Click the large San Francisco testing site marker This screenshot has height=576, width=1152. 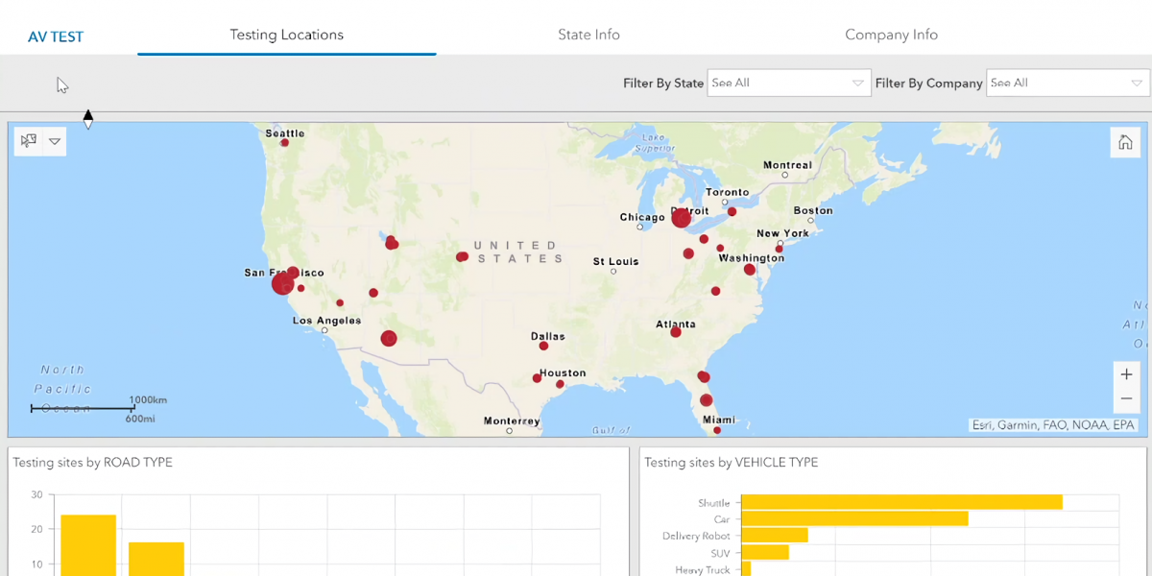(282, 284)
